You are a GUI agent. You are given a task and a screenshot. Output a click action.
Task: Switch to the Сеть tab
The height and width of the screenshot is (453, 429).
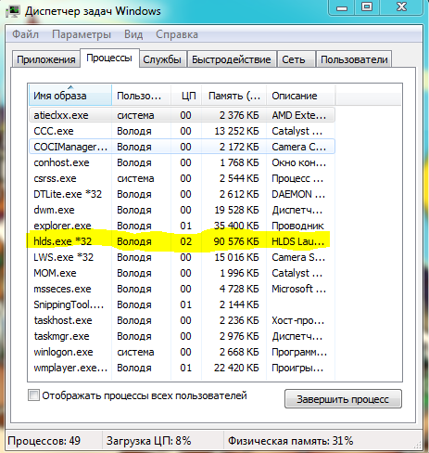pyautogui.click(x=294, y=59)
